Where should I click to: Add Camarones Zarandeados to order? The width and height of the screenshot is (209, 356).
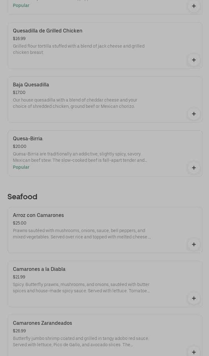[x=194, y=352]
